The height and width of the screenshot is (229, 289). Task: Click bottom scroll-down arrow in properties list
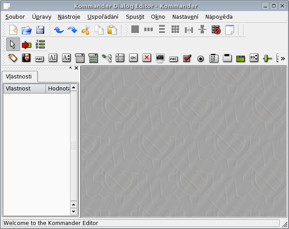click(x=74, y=212)
